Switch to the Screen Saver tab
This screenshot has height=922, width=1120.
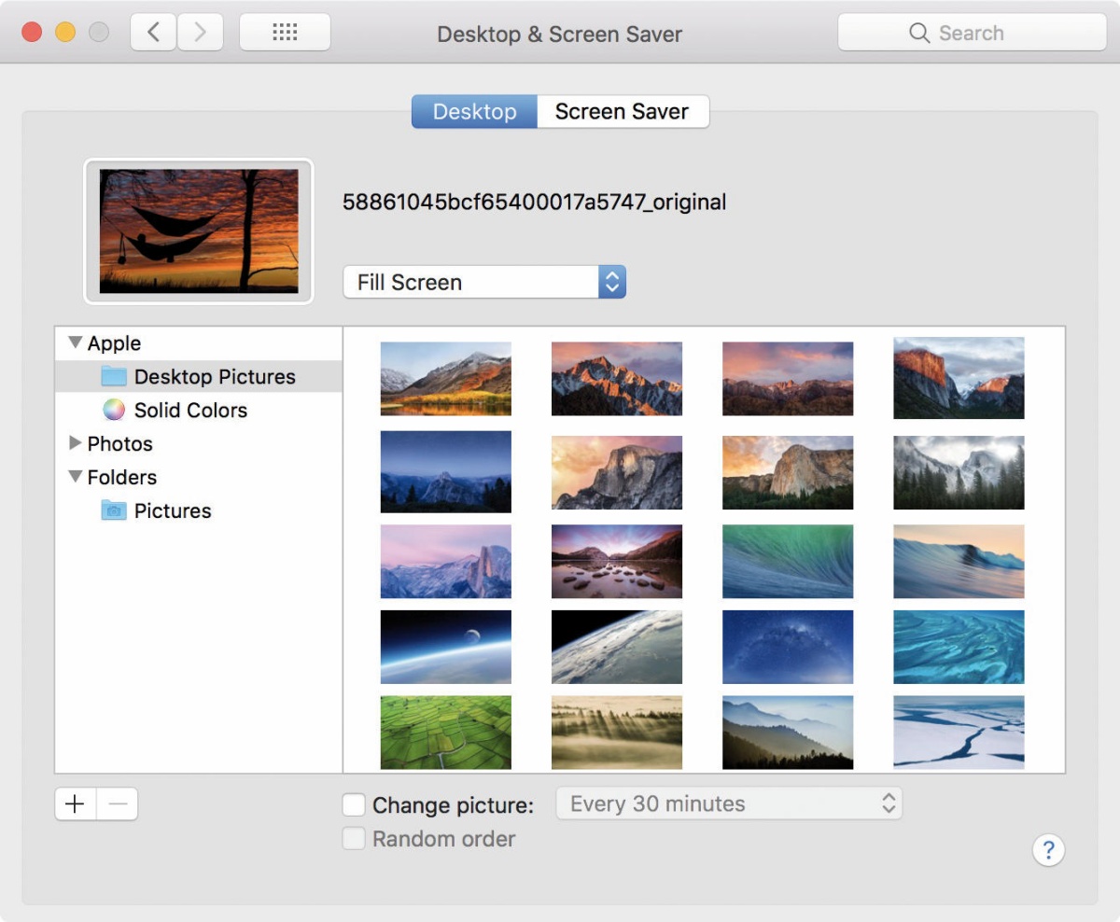[x=623, y=111]
